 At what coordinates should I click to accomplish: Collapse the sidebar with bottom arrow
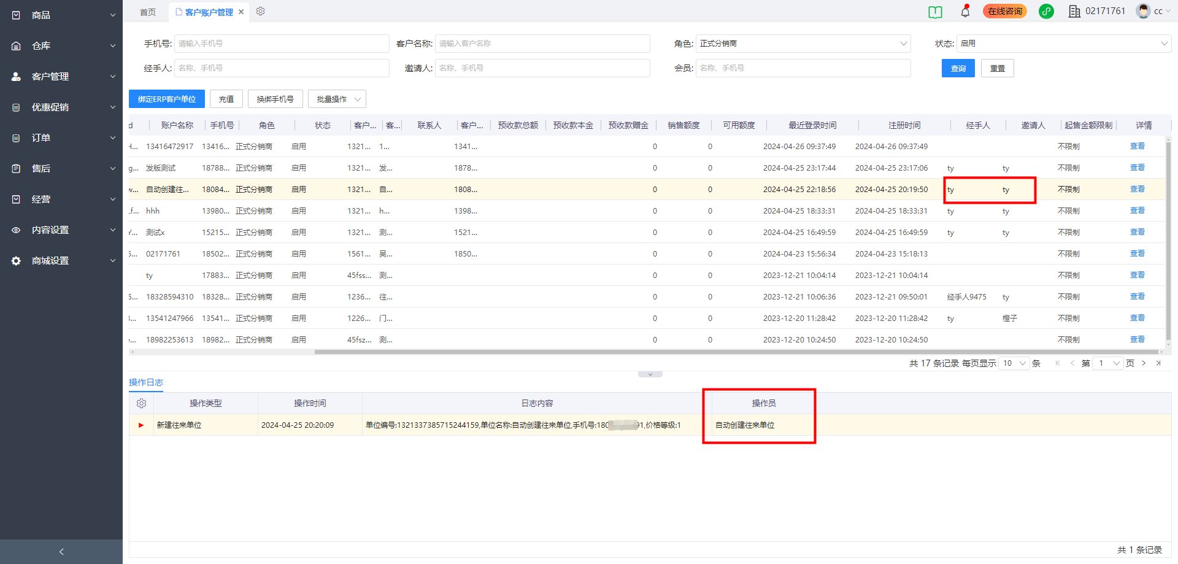click(x=61, y=551)
